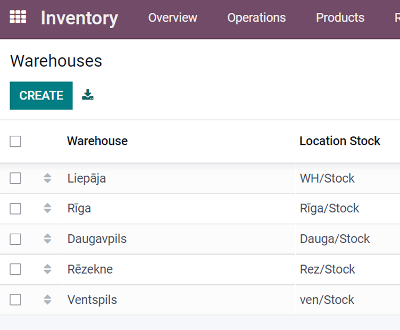Viewport: 400px width, 330px height.
Task: Check the Daugavpils warehouse row checkbox
Action: (15, 239)
